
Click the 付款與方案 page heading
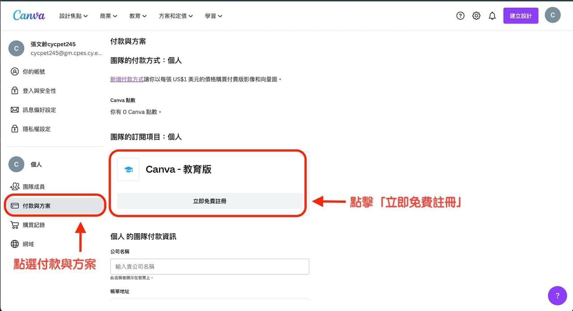128,41
